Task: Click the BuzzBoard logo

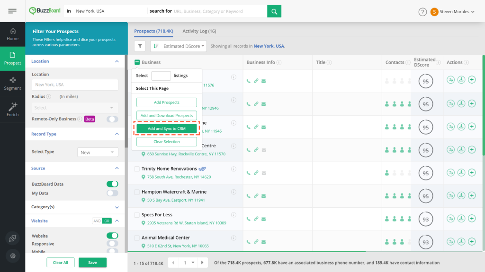Action: click(x=45, y=11)
